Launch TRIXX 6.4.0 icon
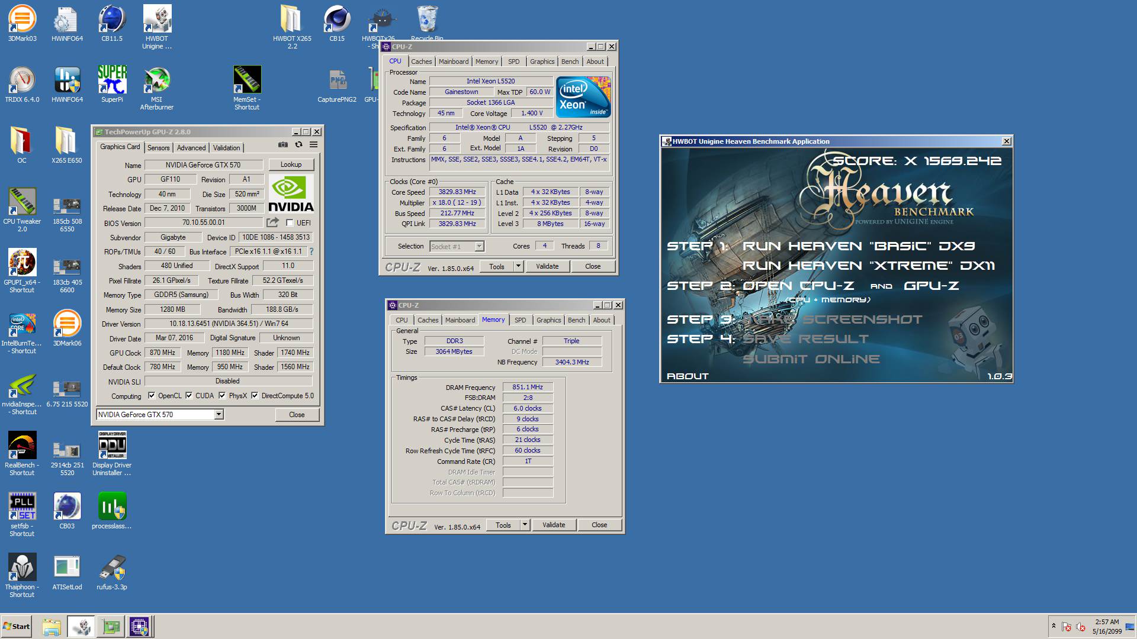The width and height of the screenshot is (1137, 639). pos(22,85)
